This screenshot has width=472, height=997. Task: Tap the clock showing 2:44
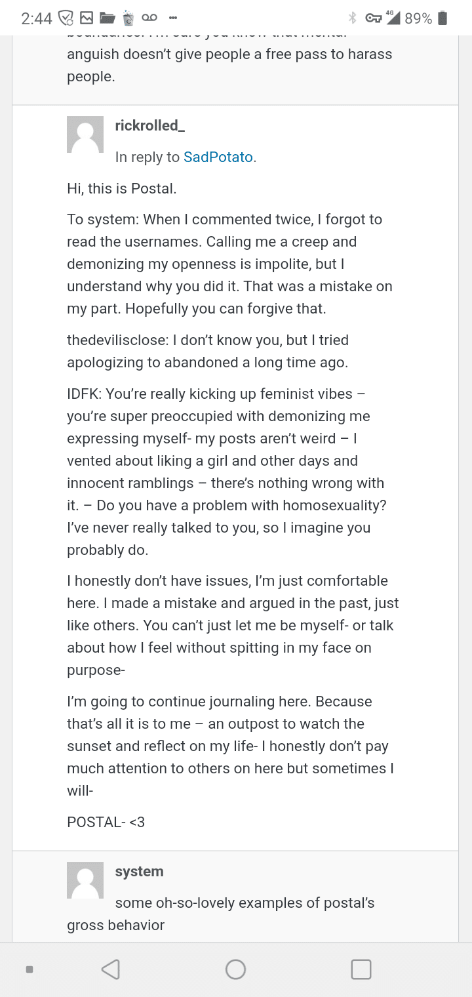(37, 18)
